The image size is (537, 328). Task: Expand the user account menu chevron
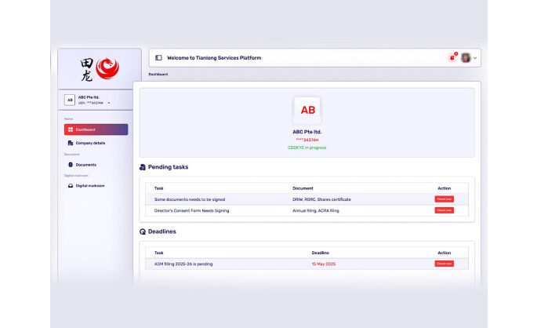coord(475,58)
